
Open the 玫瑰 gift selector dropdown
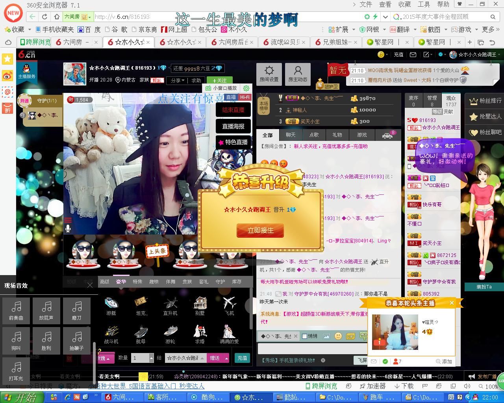(104, 358)
